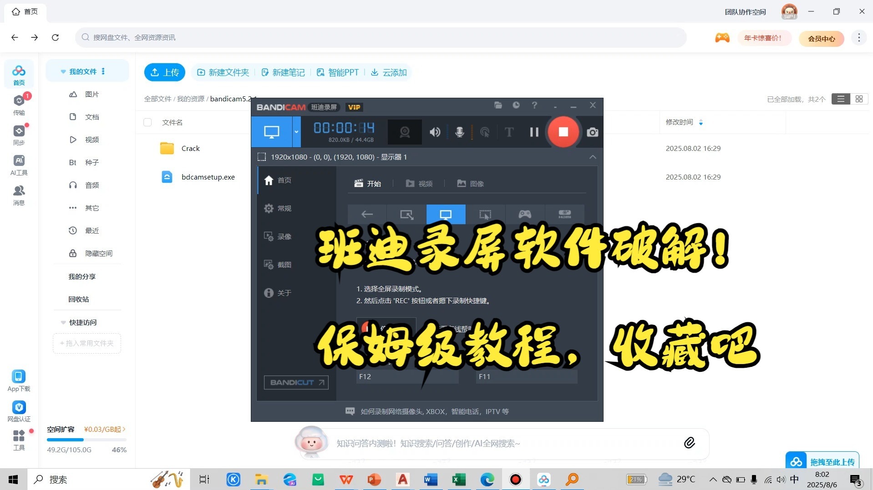Open the 智能PPT tool
The width and height of the screenshot is (873, 490).
(x=338, y=72)
